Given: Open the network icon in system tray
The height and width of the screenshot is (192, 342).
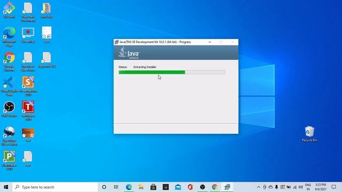Looking at the screenshot, I should click(294, 187).
